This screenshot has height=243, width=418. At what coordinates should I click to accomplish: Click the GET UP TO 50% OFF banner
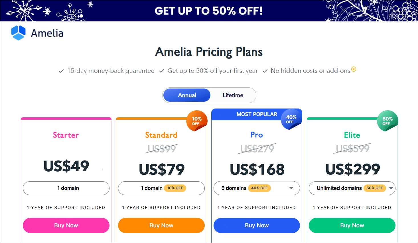208,11
